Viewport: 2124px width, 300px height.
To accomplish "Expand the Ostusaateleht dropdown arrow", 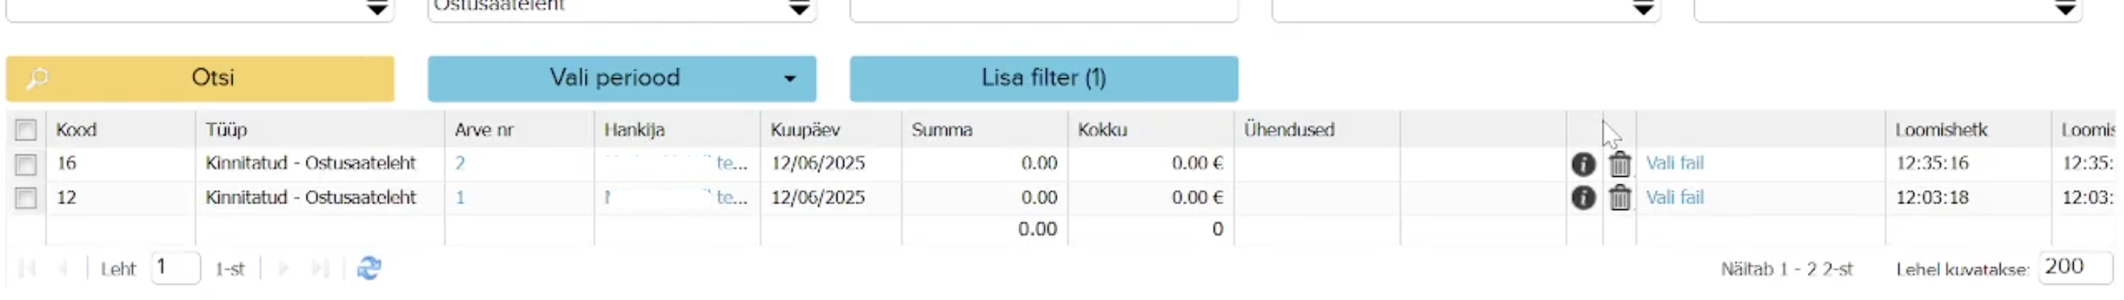I will (798, 8).
